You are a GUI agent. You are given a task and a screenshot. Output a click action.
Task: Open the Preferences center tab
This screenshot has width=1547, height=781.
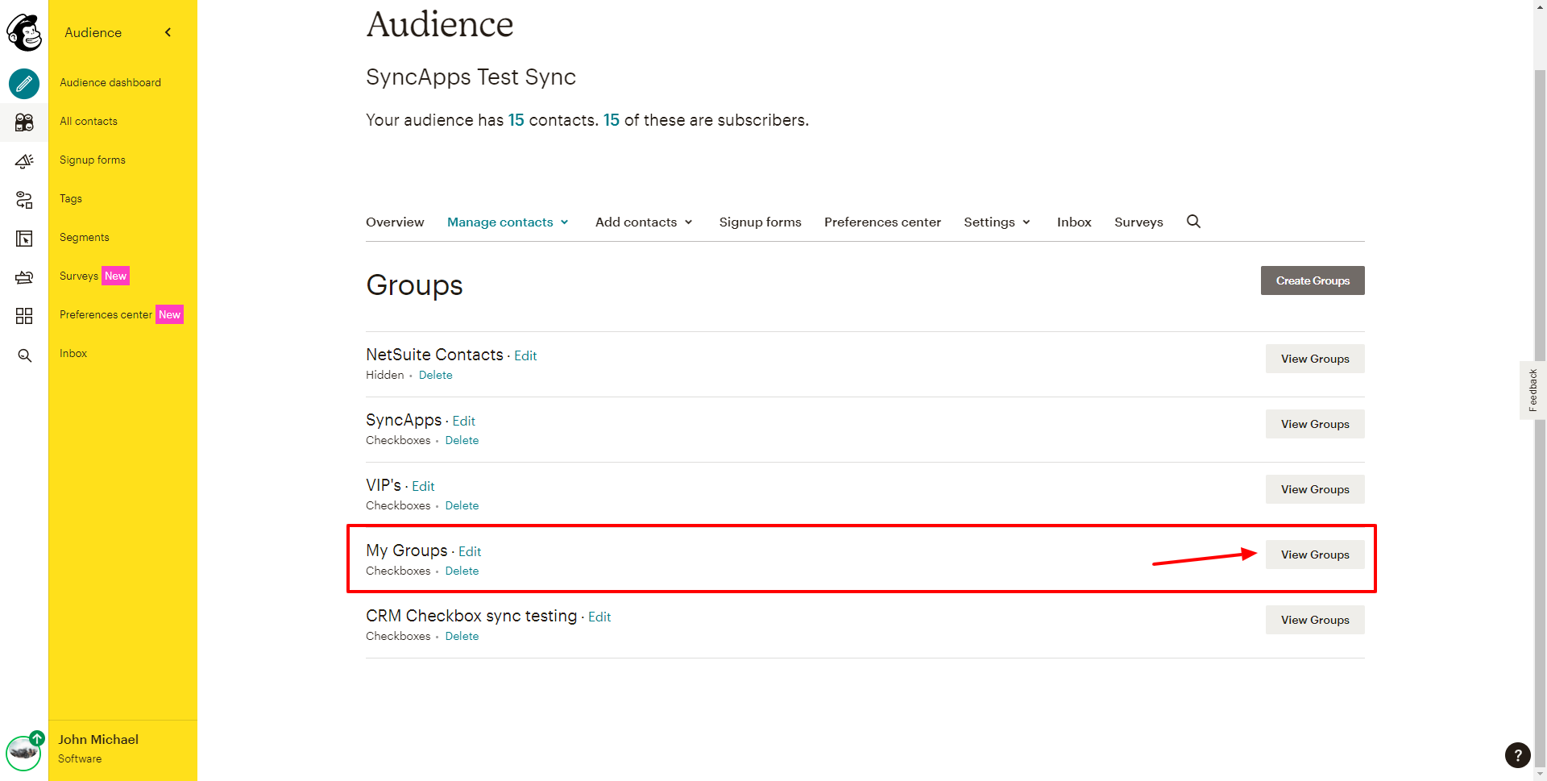click(x=882, y=222)
